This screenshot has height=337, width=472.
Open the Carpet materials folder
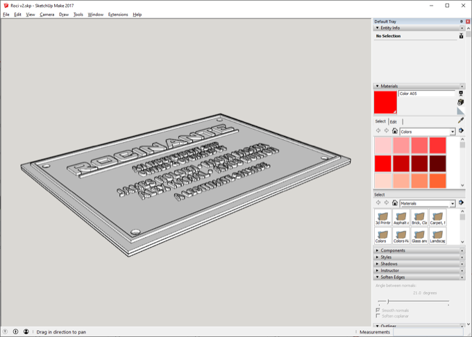(438, 218)
